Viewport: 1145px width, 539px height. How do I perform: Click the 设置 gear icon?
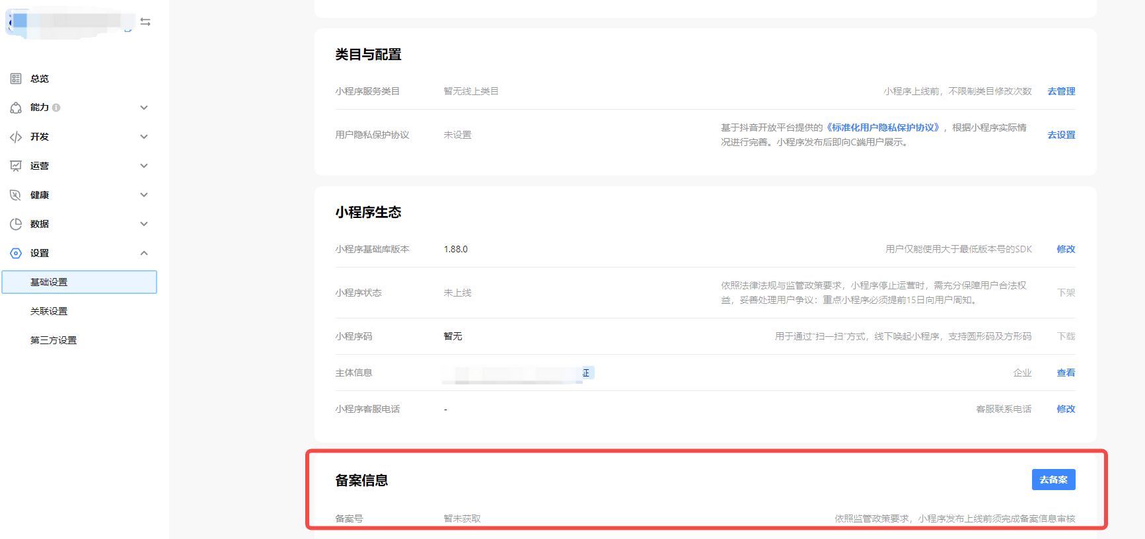[x=16, y=253]
